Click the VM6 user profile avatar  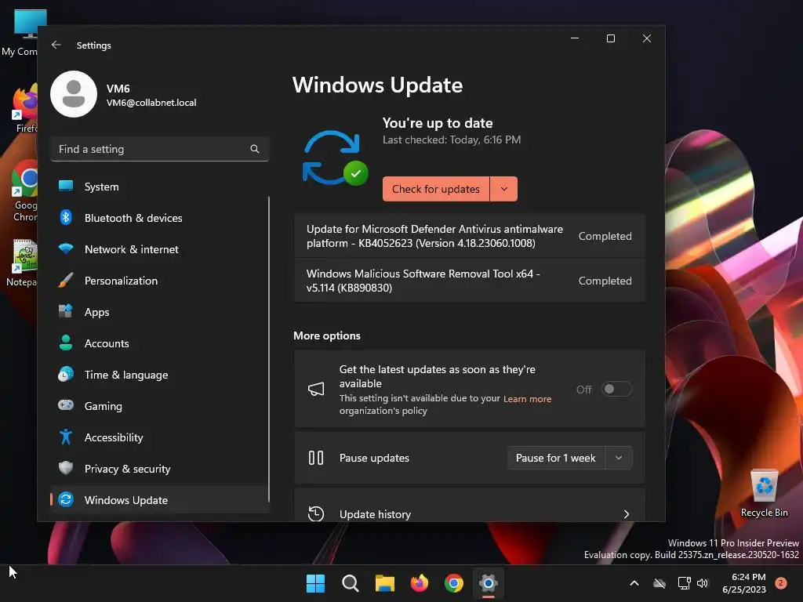(x=74, y=94)
